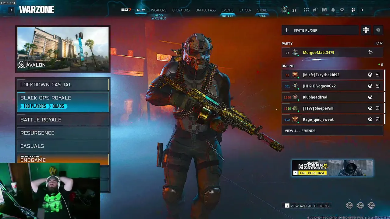Viewport: 390px width, 219px height.
Task: Click the name MorgueMatt3479 in Party
Action: pyautogui.click(x=318, y=53)
